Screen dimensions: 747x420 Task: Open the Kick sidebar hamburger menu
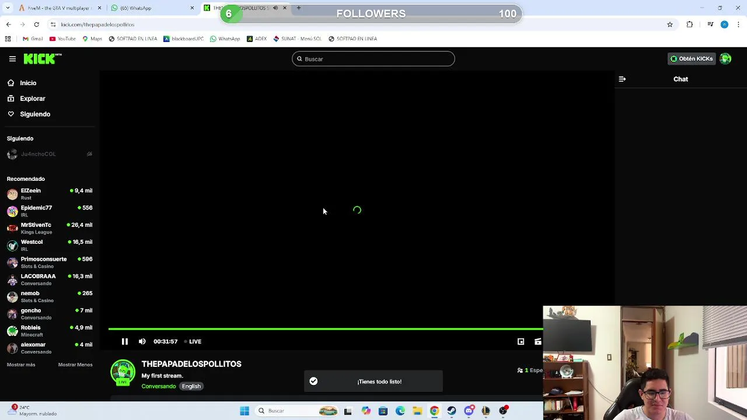[x=12, y=59]
